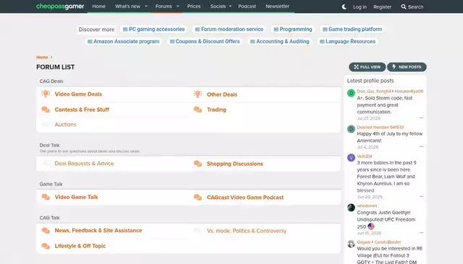Open the Programming suggestion chip
Image resolution: width=463 pixels, height=264 pixels.
(x=292, y=29)
